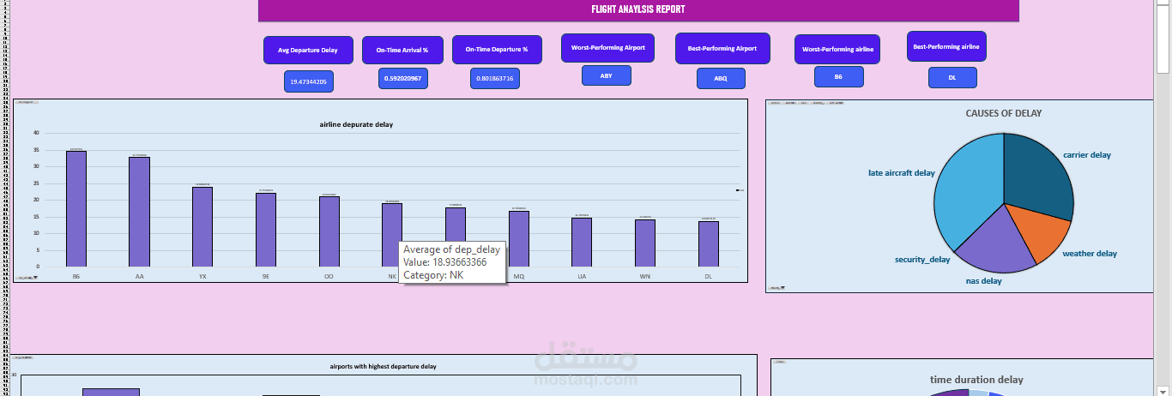Click the 25 value on the y-axis
Screen dimensions: 1172x396
pos(36,183)
